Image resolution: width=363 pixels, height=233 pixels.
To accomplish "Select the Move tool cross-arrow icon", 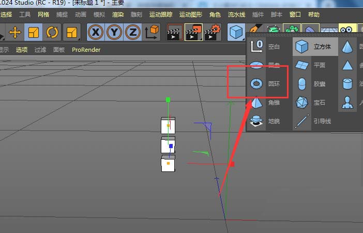I will (15, 33).
